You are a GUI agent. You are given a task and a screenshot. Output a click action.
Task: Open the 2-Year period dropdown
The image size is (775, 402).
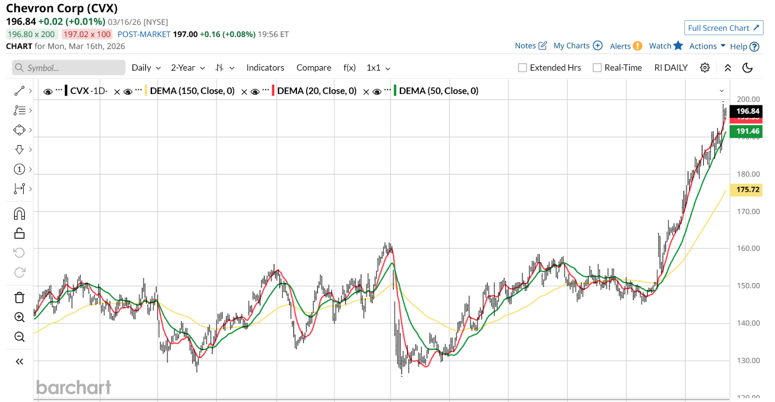click(x=188, y=68)
